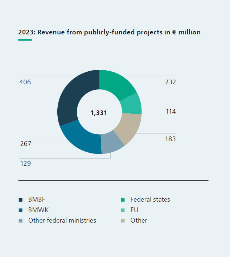Screen dimensions: 230x257
Task: Click the total value 1,331 in donut center
Action: (x=99, y=113)
